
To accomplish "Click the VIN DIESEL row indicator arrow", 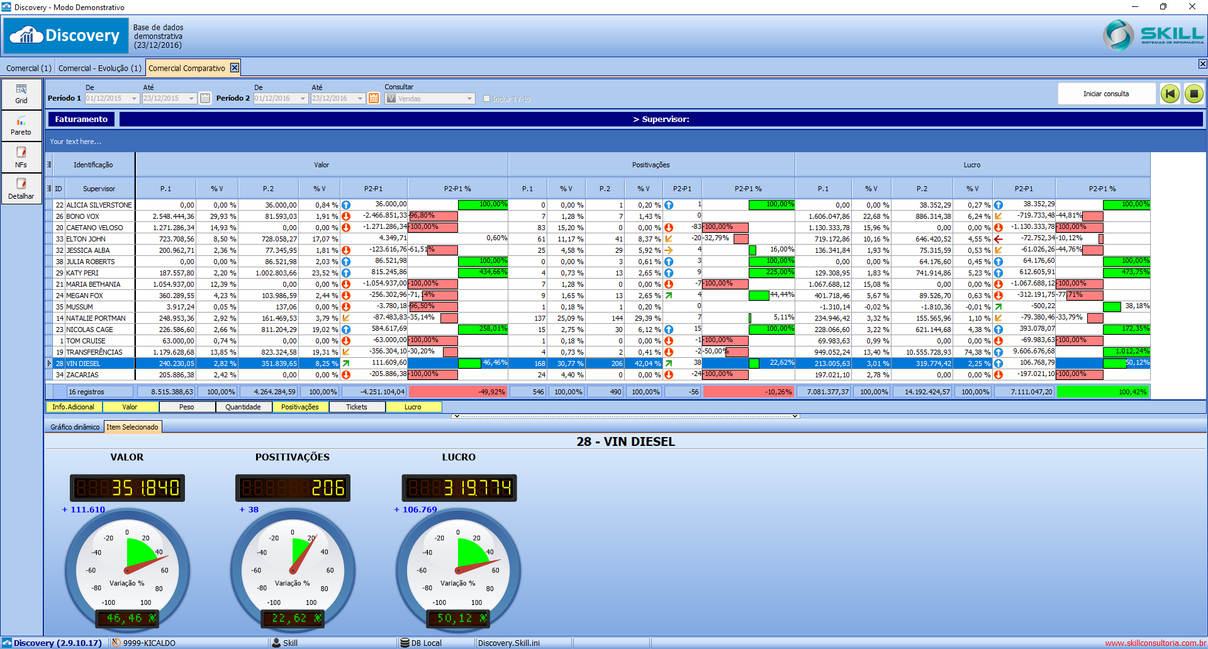I will point(49,363).
